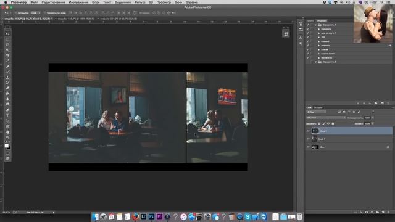Screen dimensions: 395x222
Task: Toggle the layer filter switch
Action: 373,112
